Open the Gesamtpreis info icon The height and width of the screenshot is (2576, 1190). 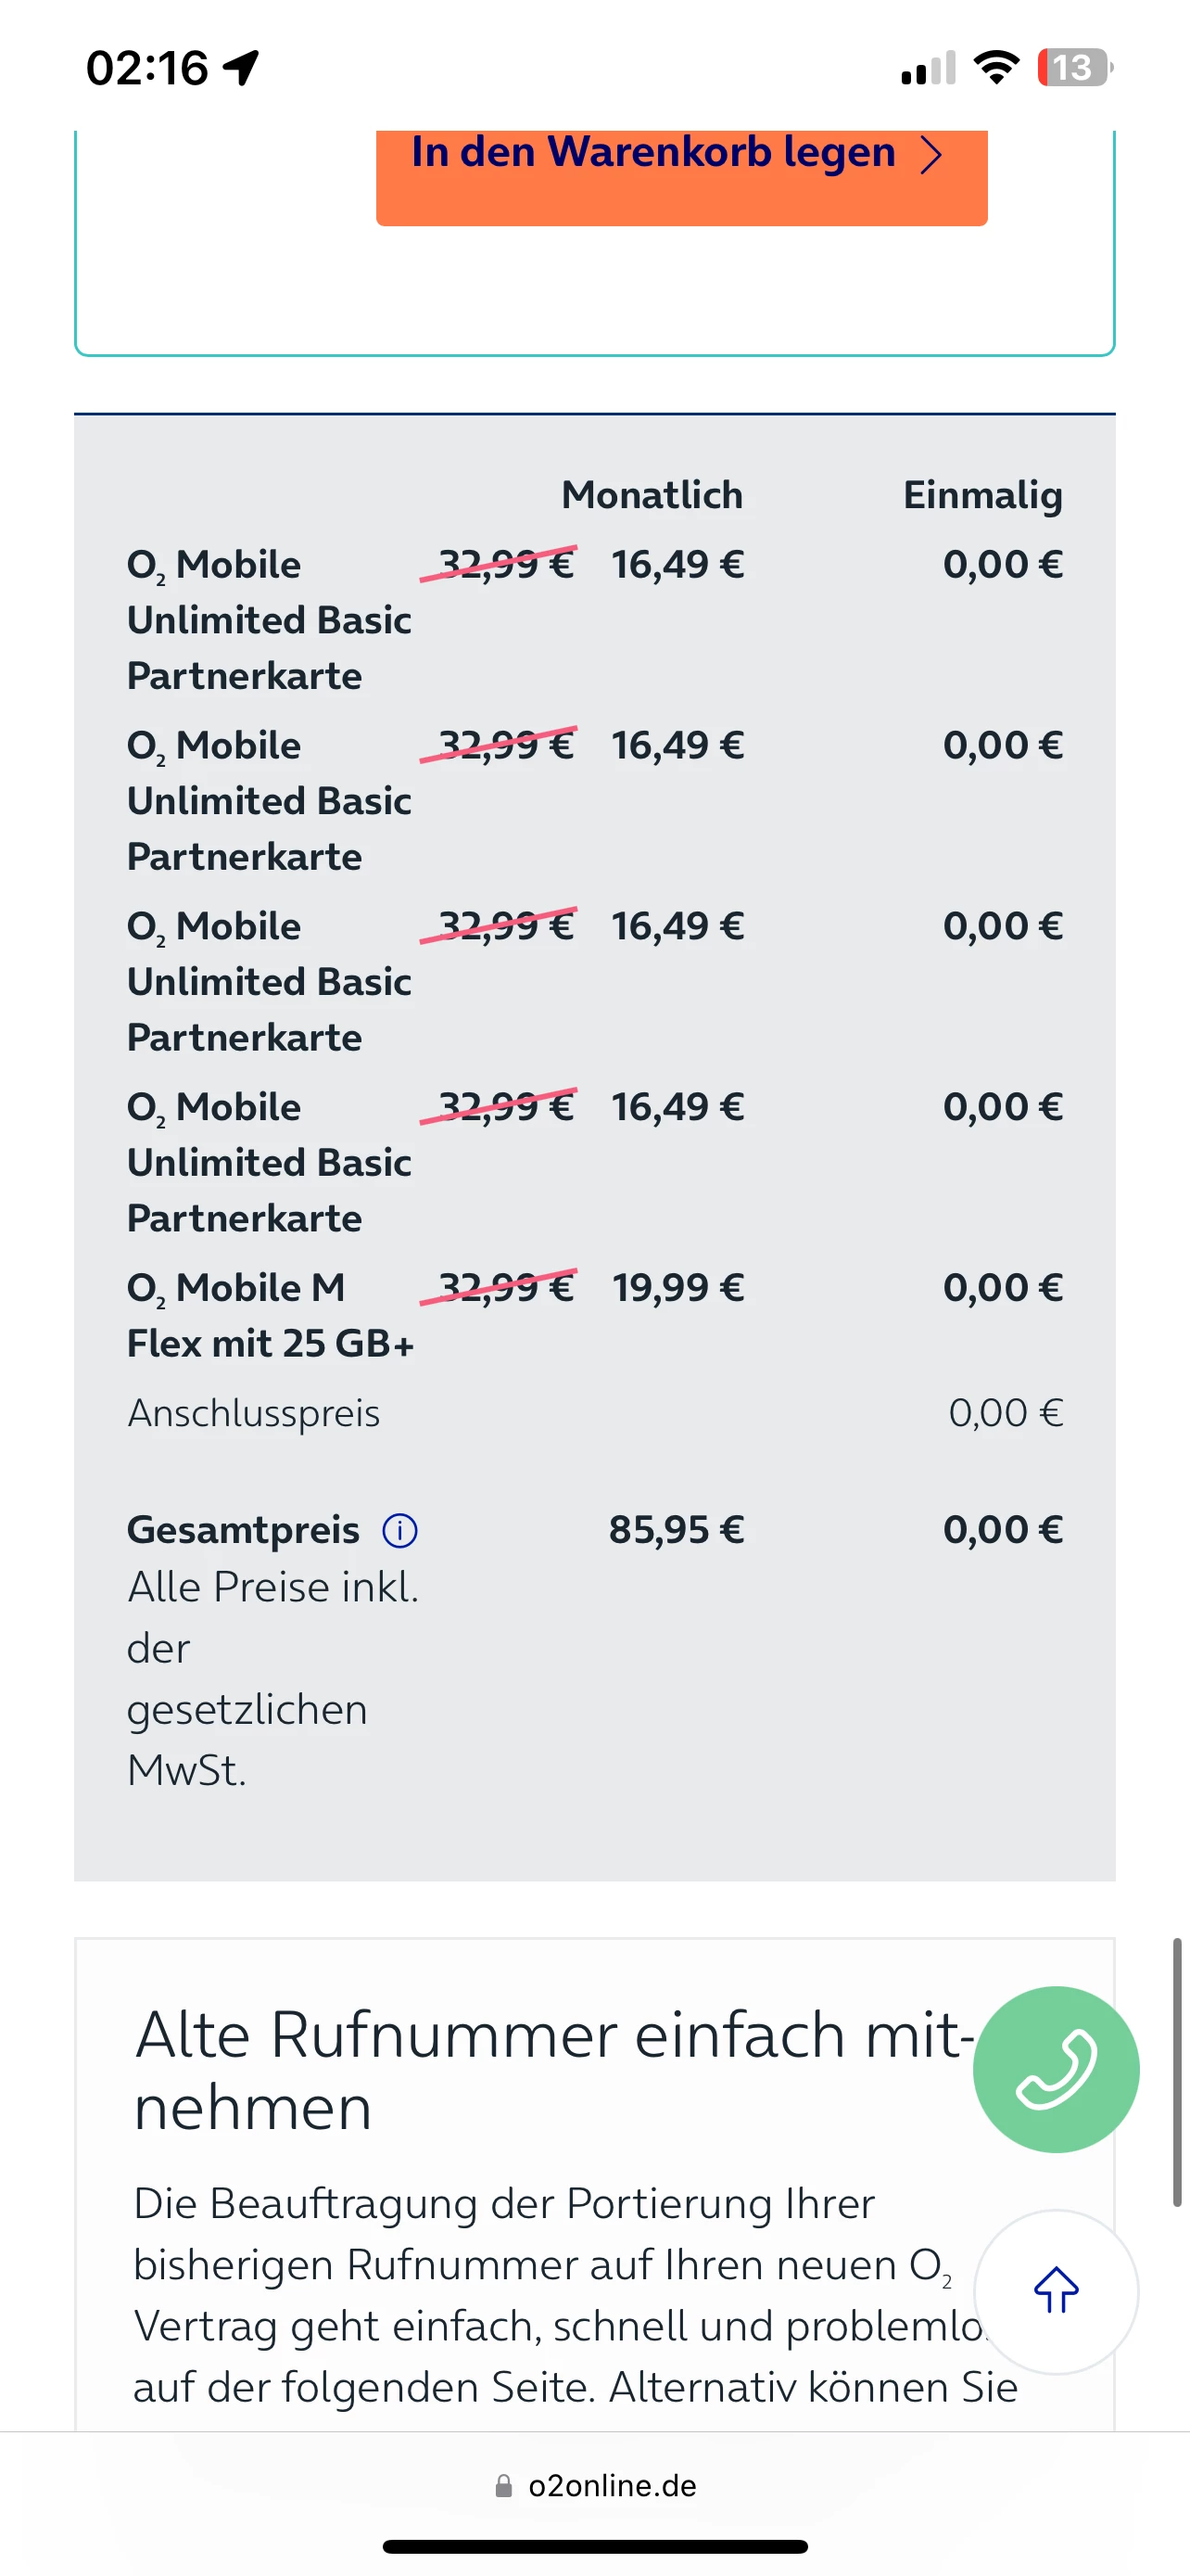click(x=399, y=1530)
